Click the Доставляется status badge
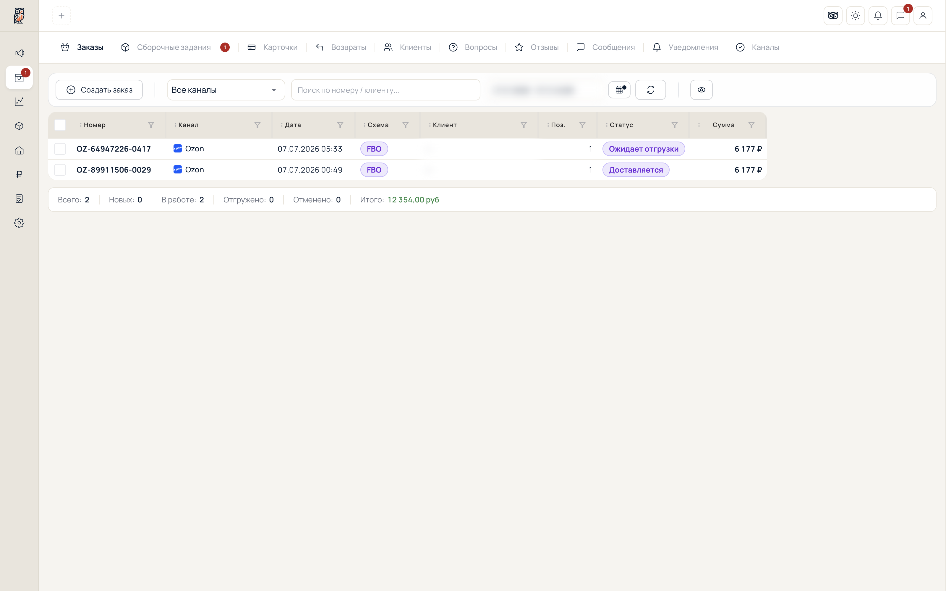The image size is (946, 591). (636, 170)
